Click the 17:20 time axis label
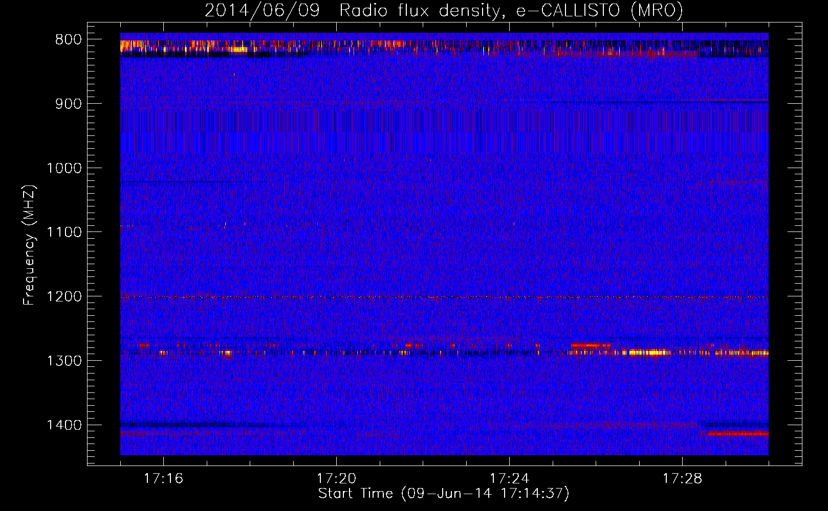The height and width of the screenshot is (511, 828). pos(336,479)
